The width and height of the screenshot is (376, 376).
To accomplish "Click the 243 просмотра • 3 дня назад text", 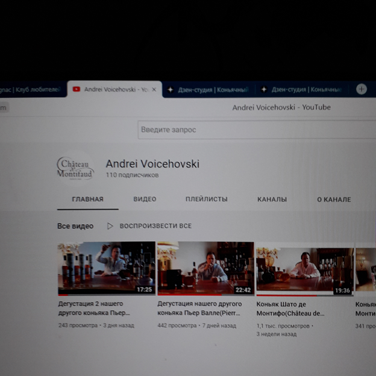I will click(96, 325).
